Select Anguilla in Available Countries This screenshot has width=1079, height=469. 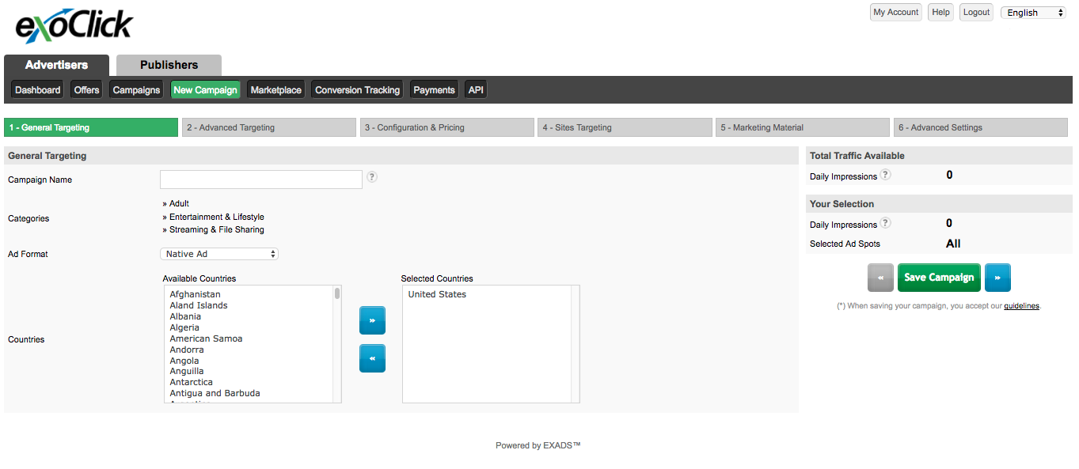pos(187,371)
